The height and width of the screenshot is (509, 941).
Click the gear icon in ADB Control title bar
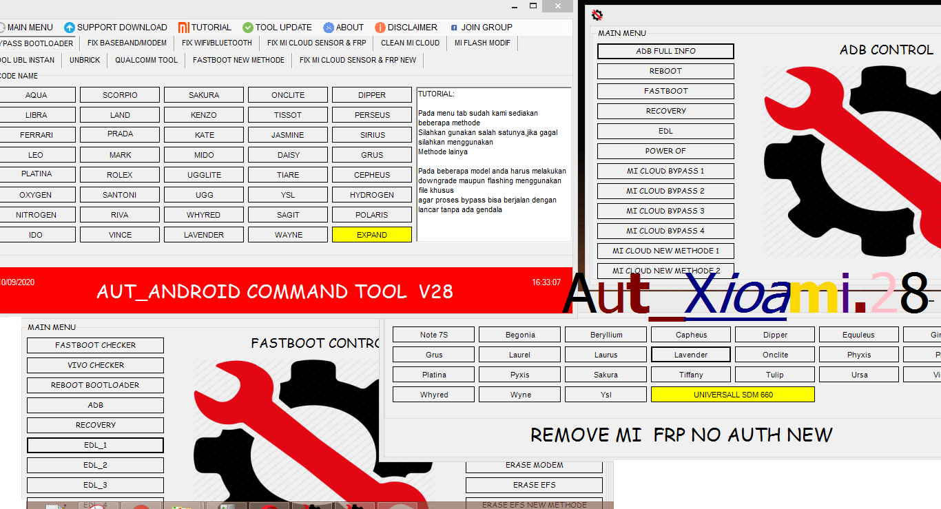597,15
